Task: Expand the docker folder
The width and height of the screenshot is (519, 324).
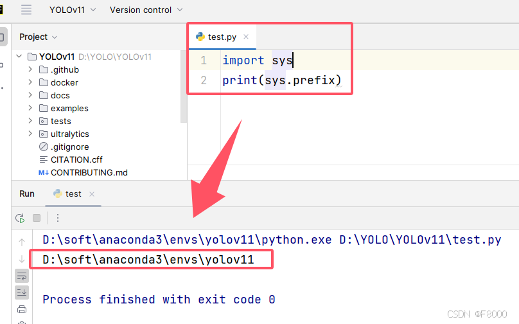Action: click(30, 82)
